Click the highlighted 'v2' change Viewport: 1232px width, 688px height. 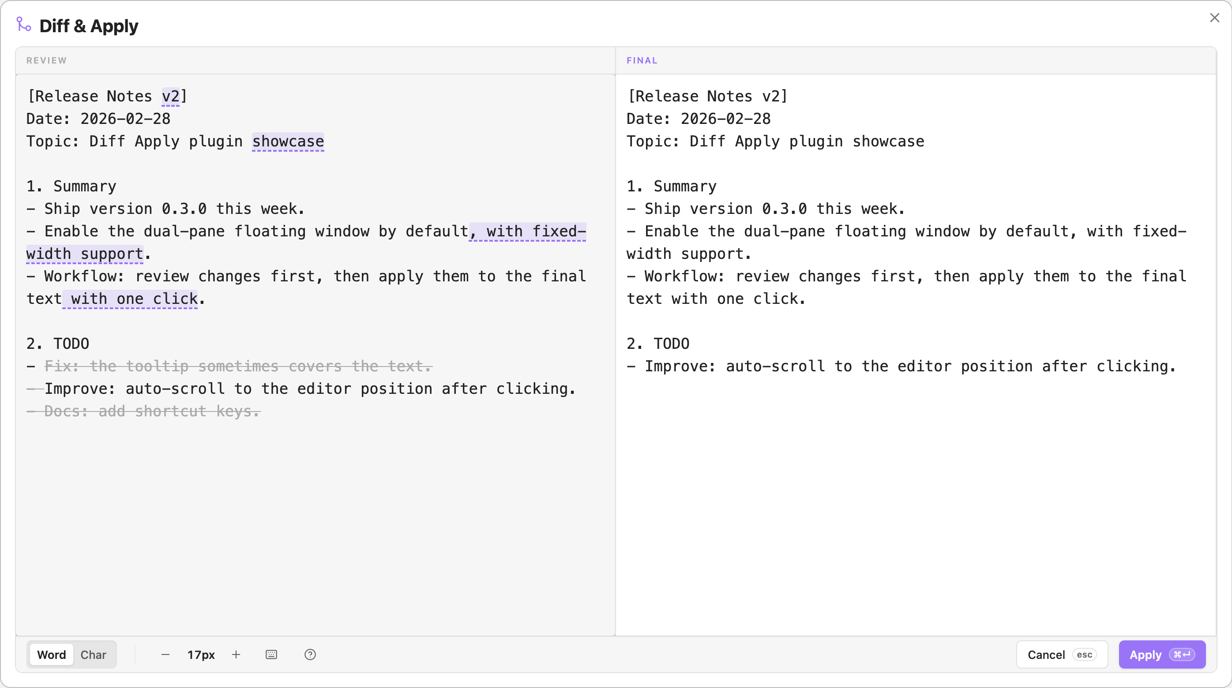170,97
